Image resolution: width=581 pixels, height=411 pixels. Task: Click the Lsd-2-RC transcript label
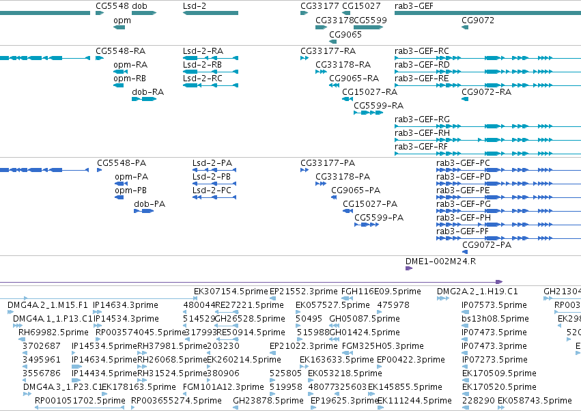(203, 79)
